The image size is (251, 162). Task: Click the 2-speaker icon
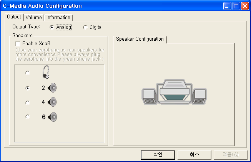(x=52, y=88)
